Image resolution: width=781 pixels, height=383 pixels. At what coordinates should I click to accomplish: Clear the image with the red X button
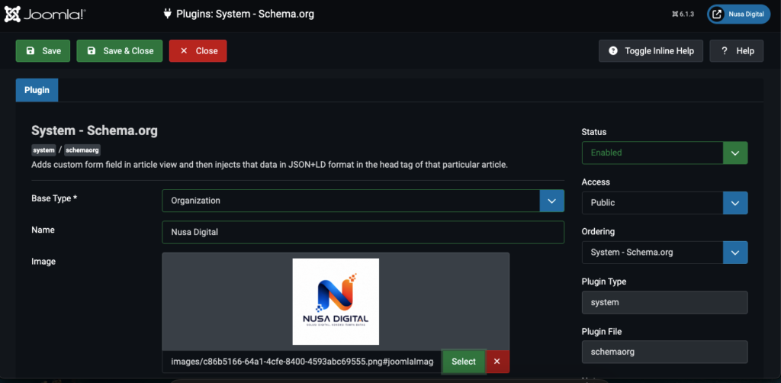[497, 362]
